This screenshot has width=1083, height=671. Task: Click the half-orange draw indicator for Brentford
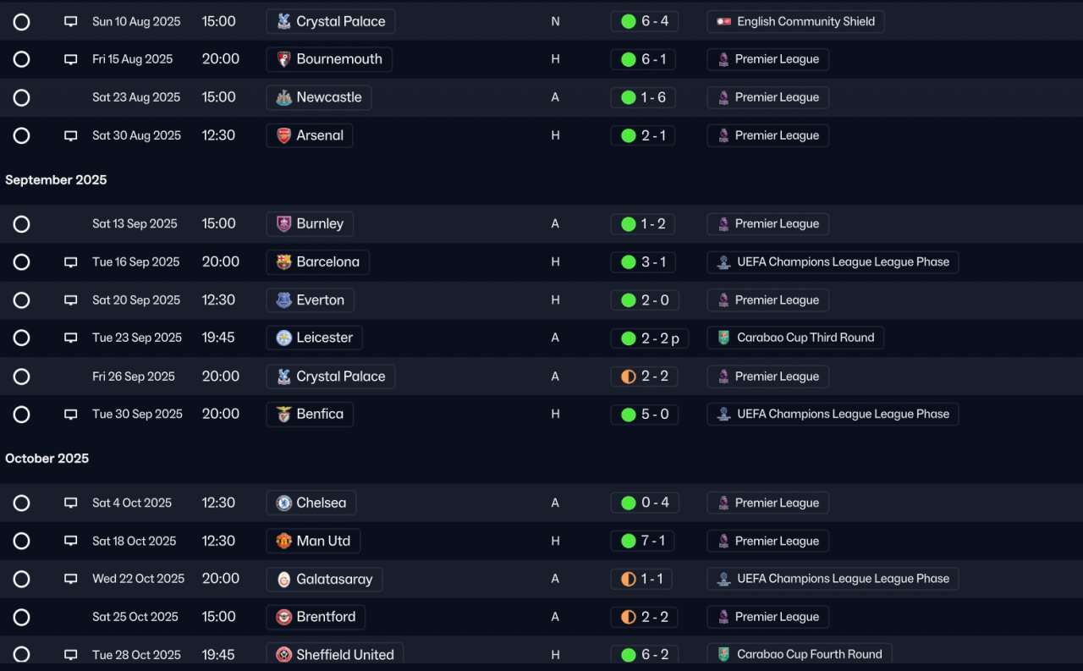click(x=628, y=617)
